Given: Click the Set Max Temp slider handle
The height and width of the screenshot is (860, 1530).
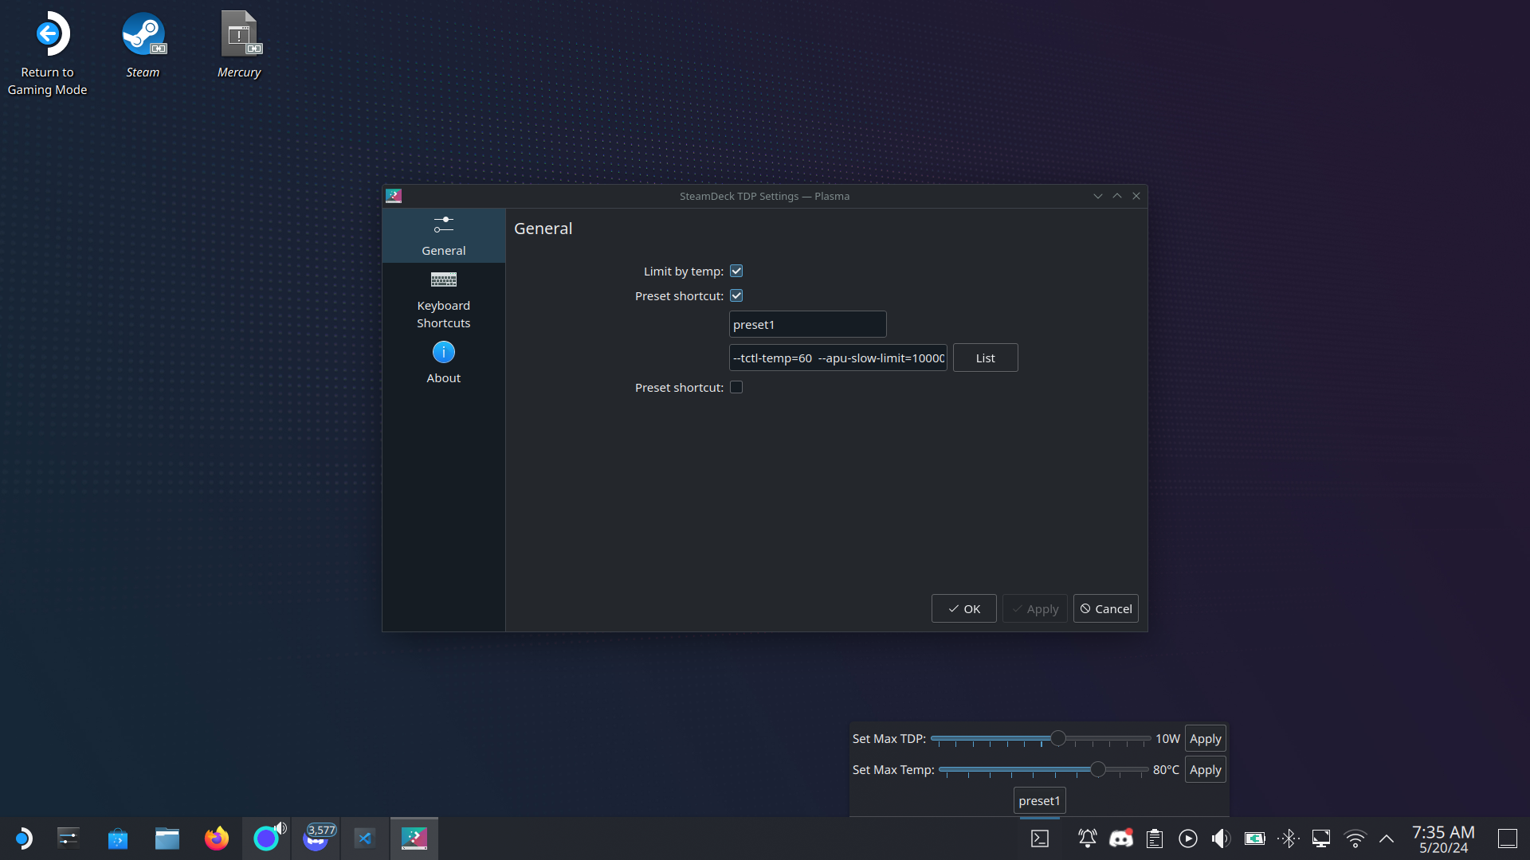Looking at the screenshot, I should [x=1098, y=769].
